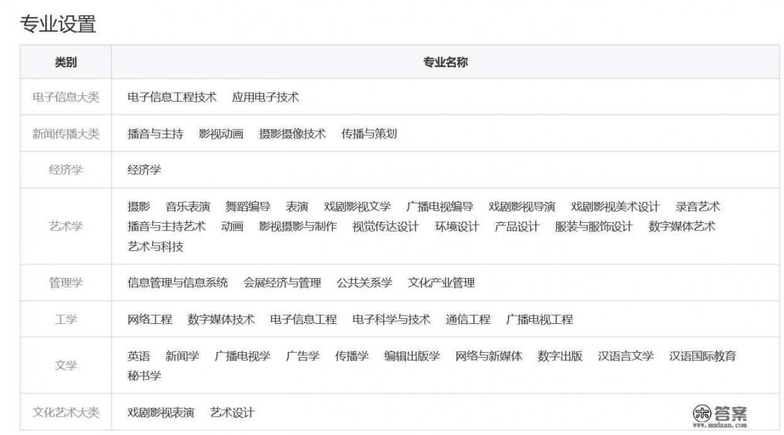Image resolution: width=784 pixels, height=435 pixels.
Task: Select the 工学 category label
Action: coord(65,320)
